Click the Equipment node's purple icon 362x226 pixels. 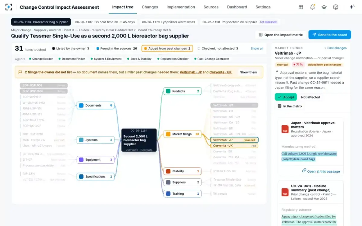point(81,160)
